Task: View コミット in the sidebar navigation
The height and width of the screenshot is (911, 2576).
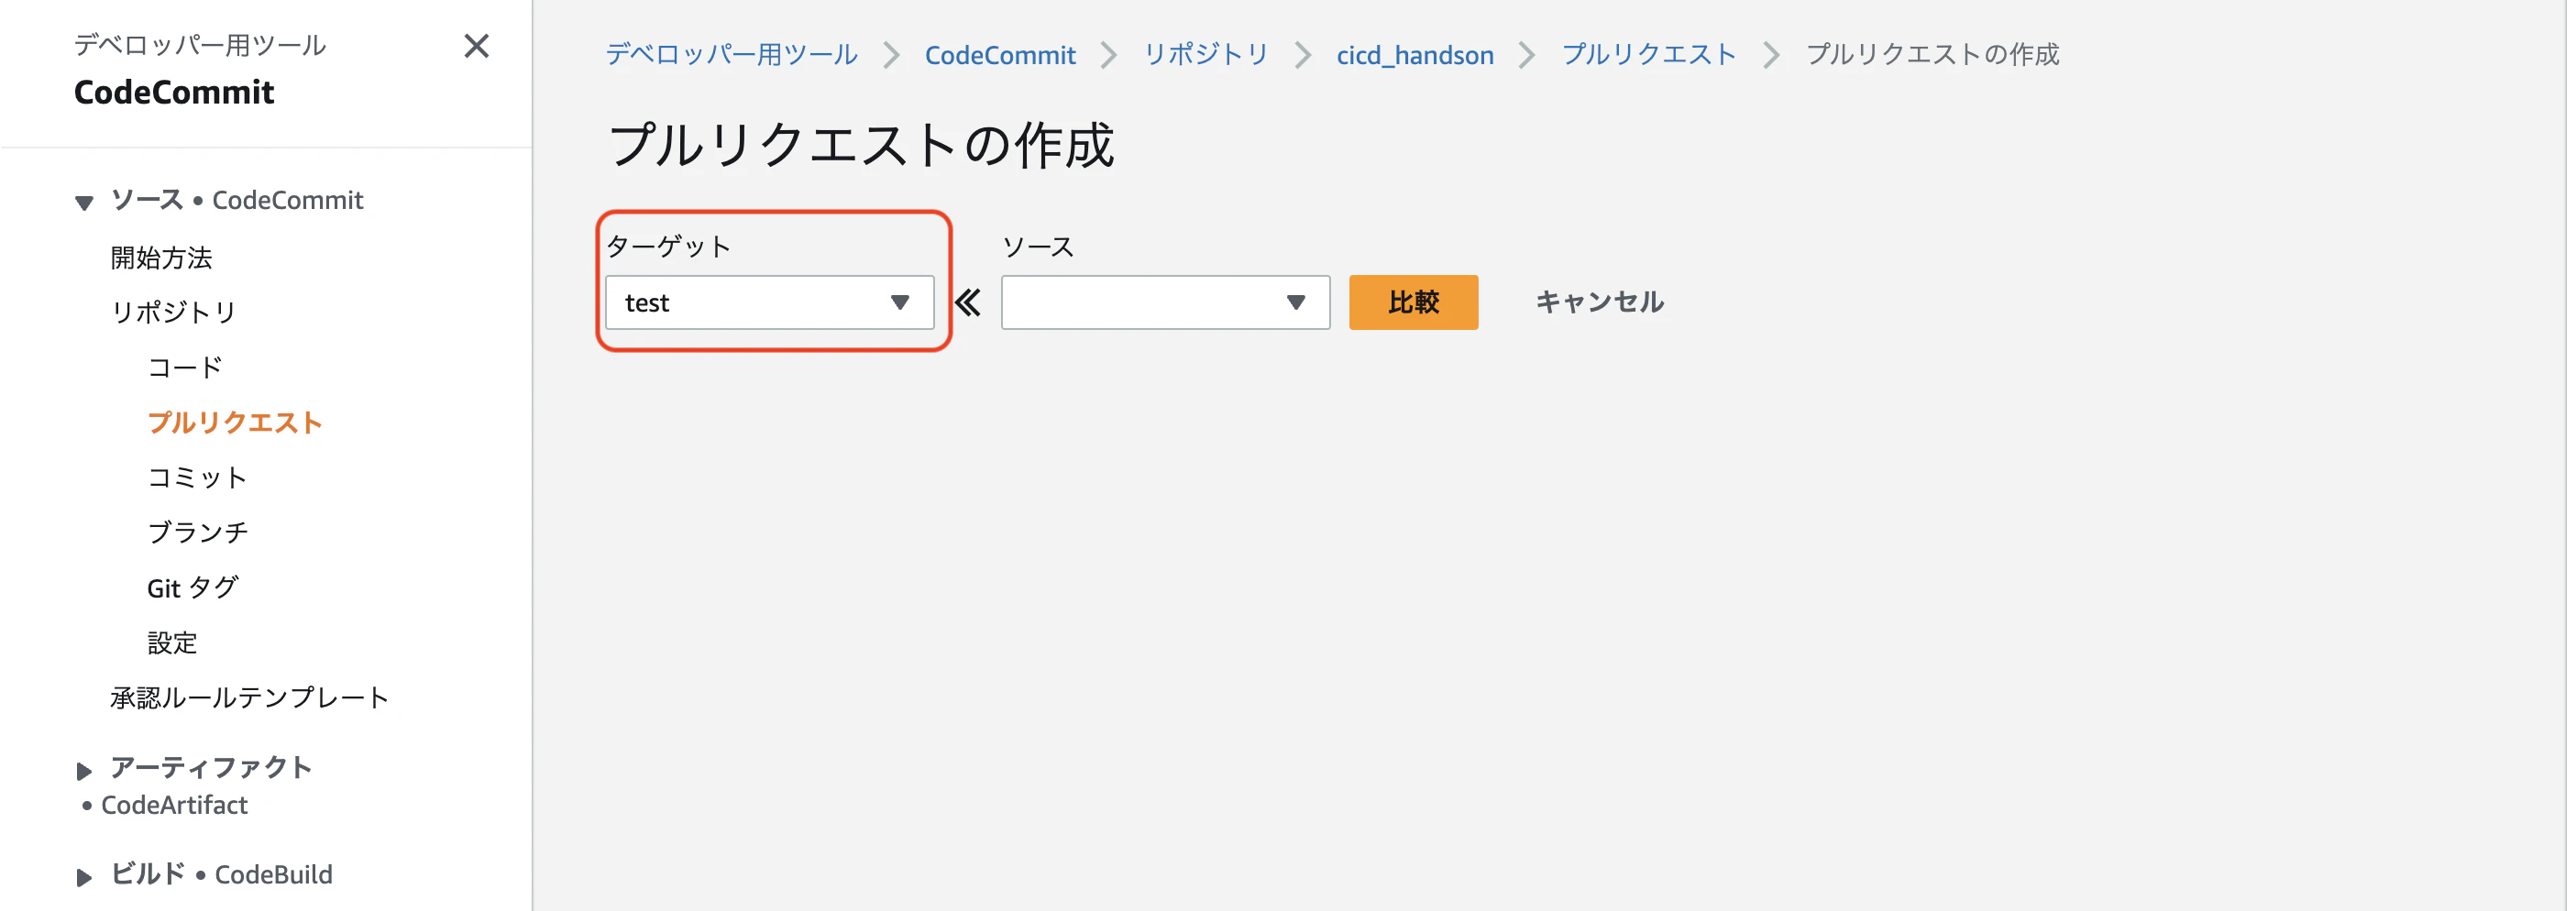Action: [x=196, y=477]
